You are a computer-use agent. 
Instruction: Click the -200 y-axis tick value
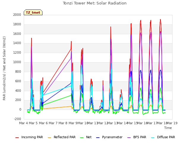point(18,119)
